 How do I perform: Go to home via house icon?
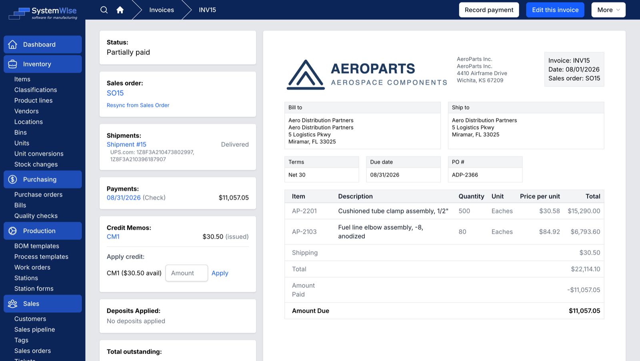[120, 10]
